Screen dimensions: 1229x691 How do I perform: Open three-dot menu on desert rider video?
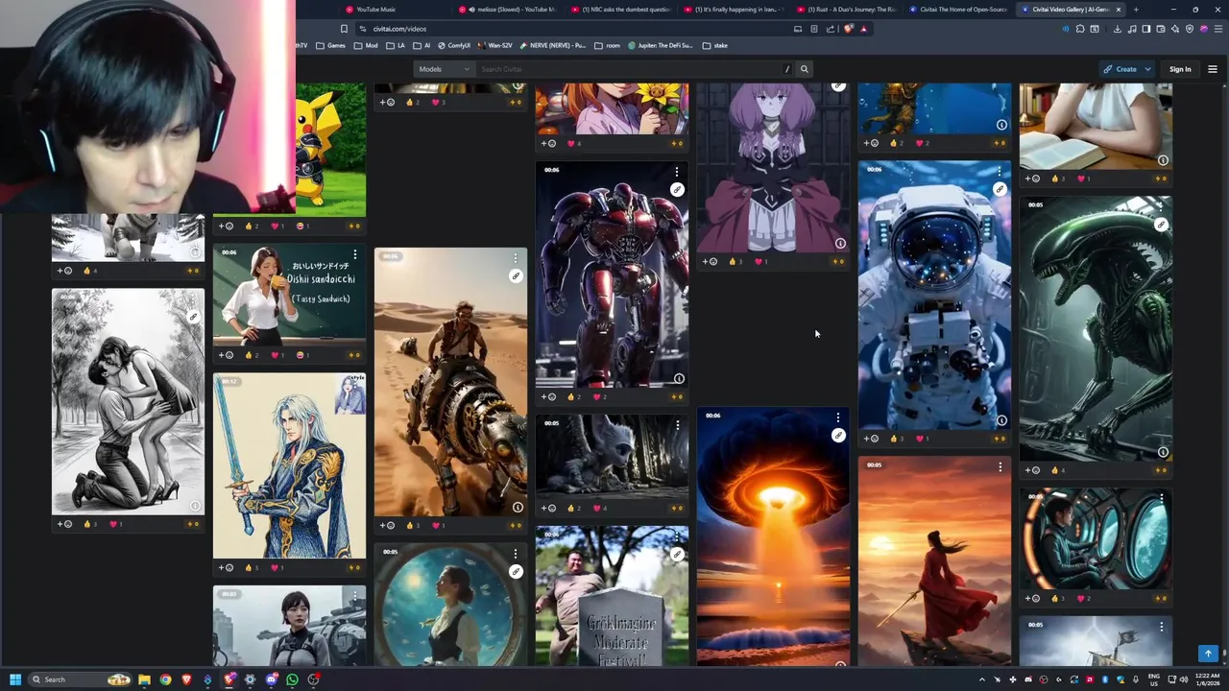coord(516,258)
